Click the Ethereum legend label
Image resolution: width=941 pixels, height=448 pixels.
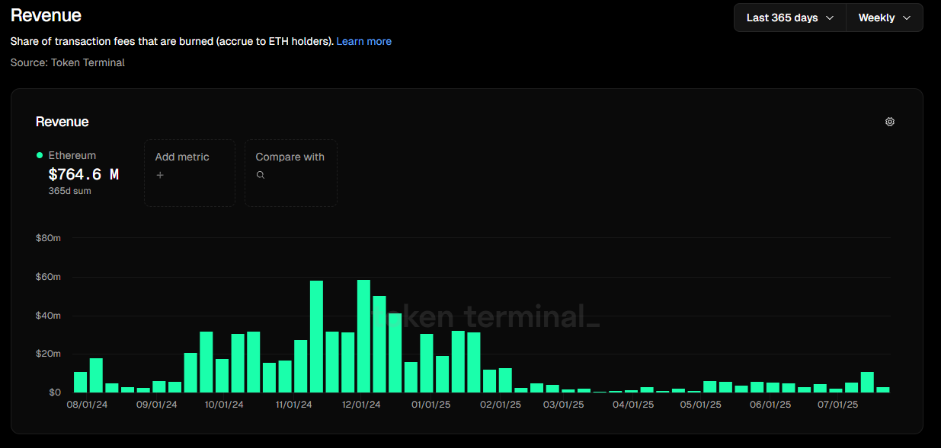tap(72, 155)
